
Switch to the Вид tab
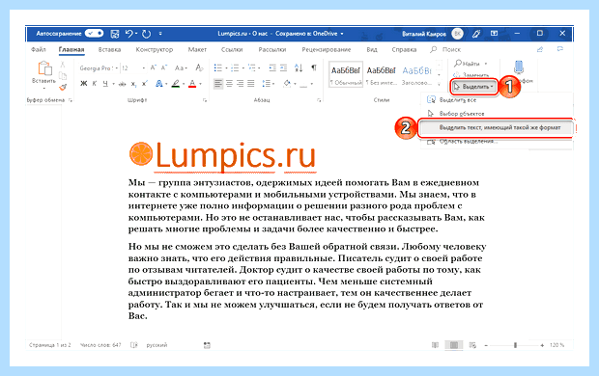(372, 49)
